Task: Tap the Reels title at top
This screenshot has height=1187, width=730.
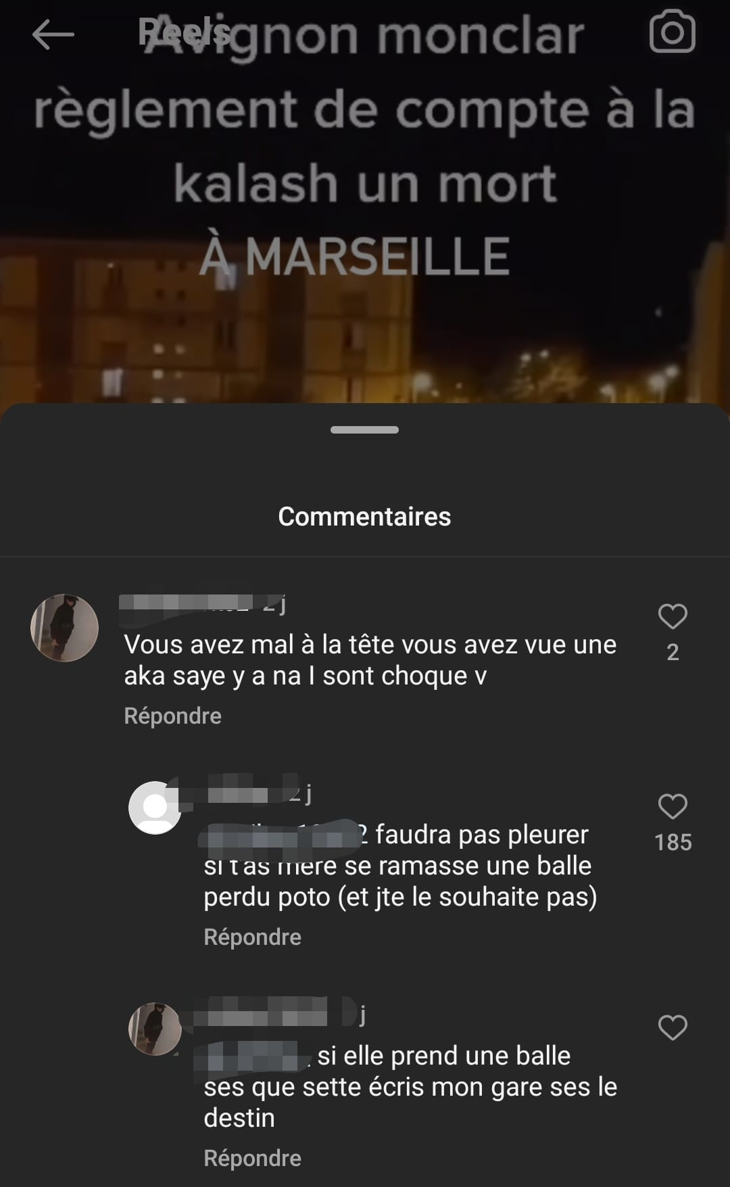Action: click(184, 32)
